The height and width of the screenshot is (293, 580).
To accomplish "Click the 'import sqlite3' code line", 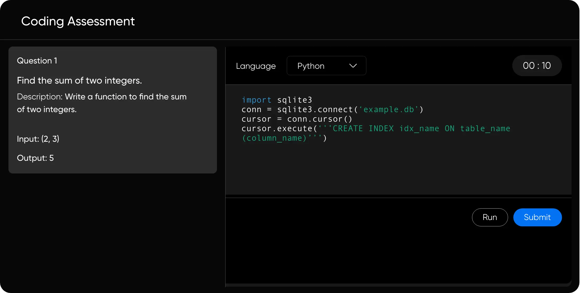I will 277,100.
